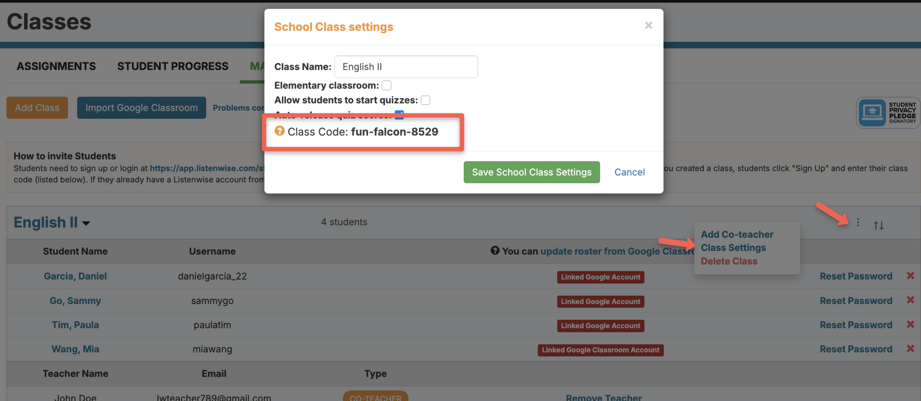The image size is (921, 401).
Task: Remove Paula Tim with red X icon
Action: pos(910,324)
